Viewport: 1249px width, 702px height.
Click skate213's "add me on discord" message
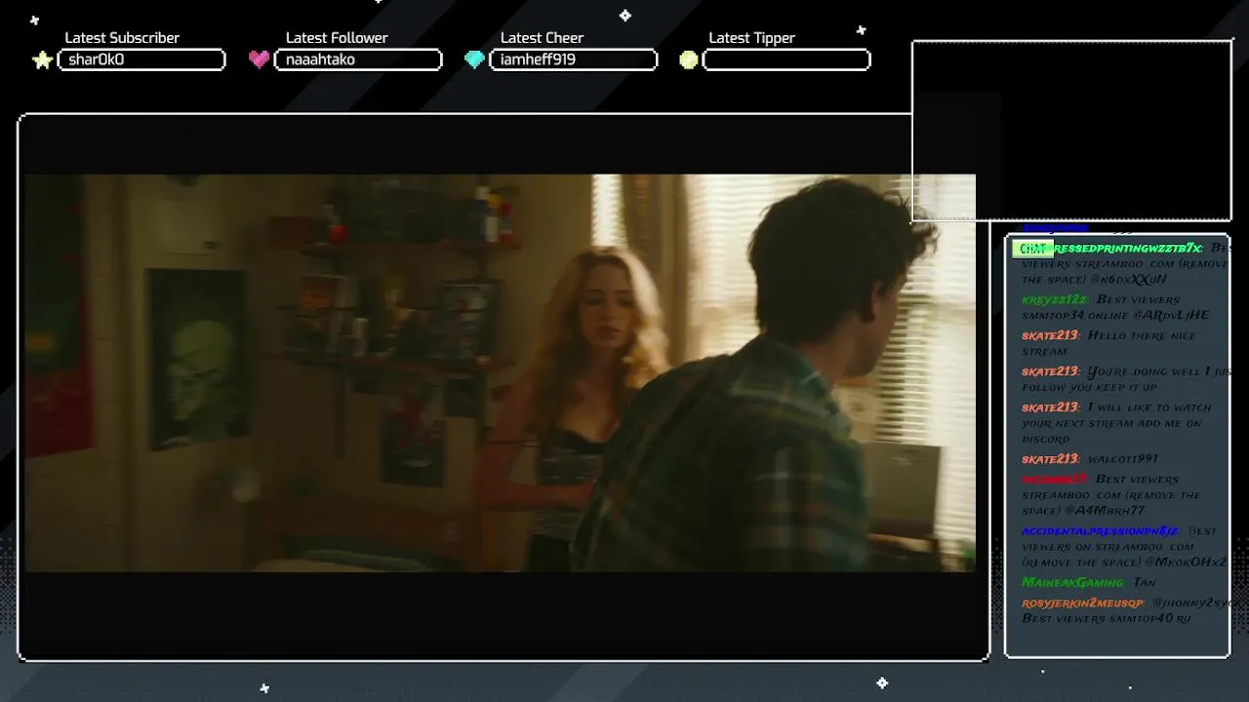coord(1116,423)
